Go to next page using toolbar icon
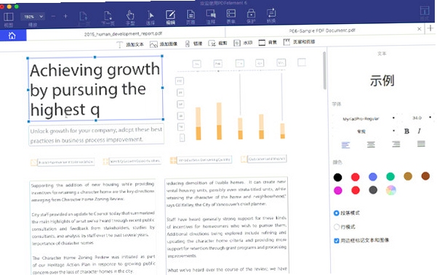Viewport: 437px width, 275px height. point(108,18)
